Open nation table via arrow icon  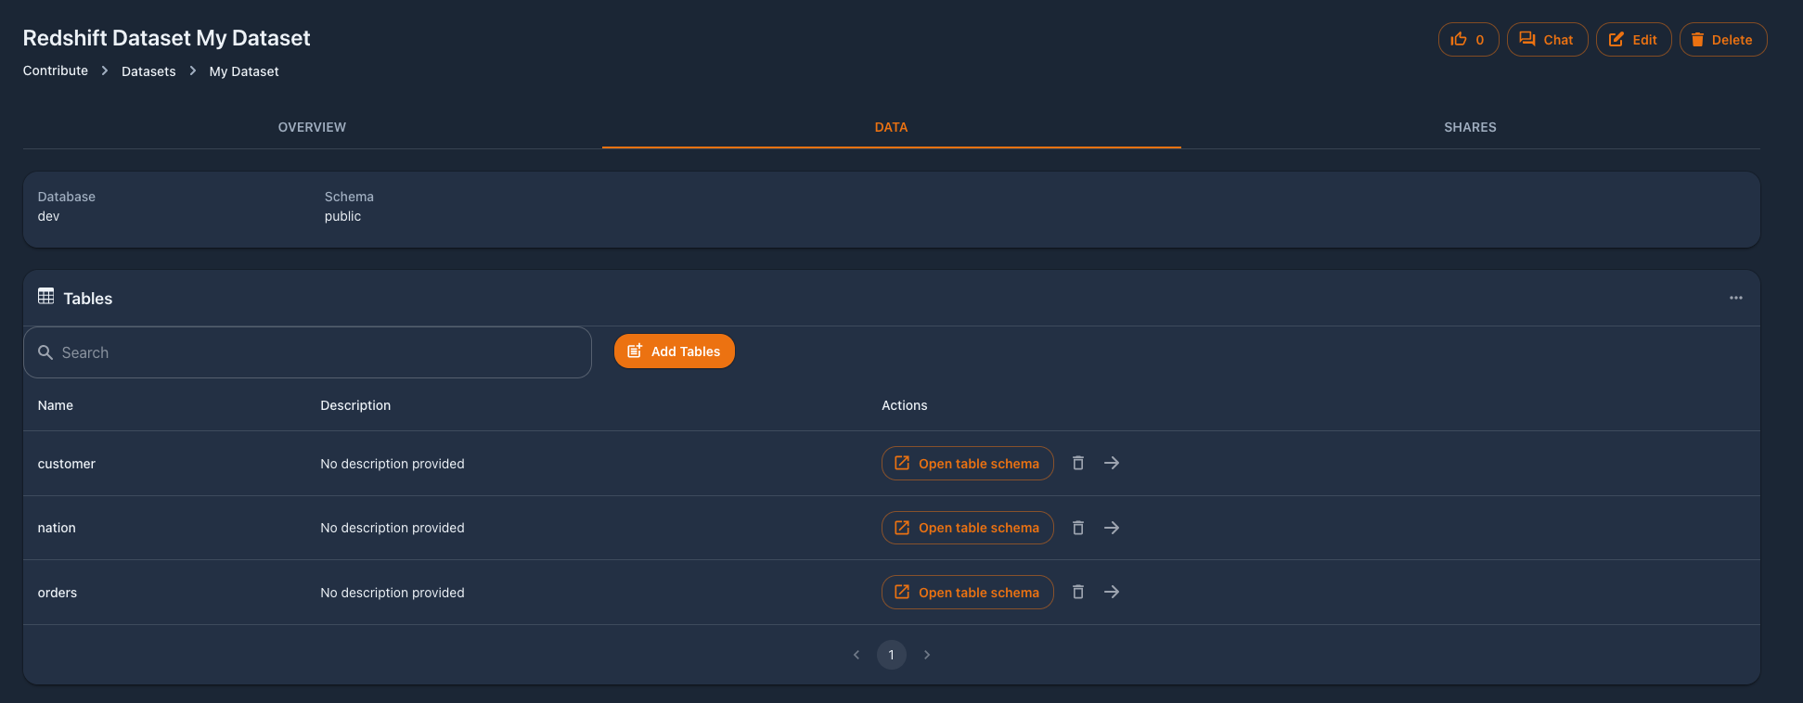(x=1112, y=528)
